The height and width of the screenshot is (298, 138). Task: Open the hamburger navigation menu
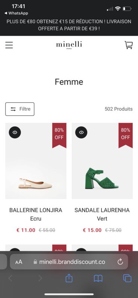point(9,45)
